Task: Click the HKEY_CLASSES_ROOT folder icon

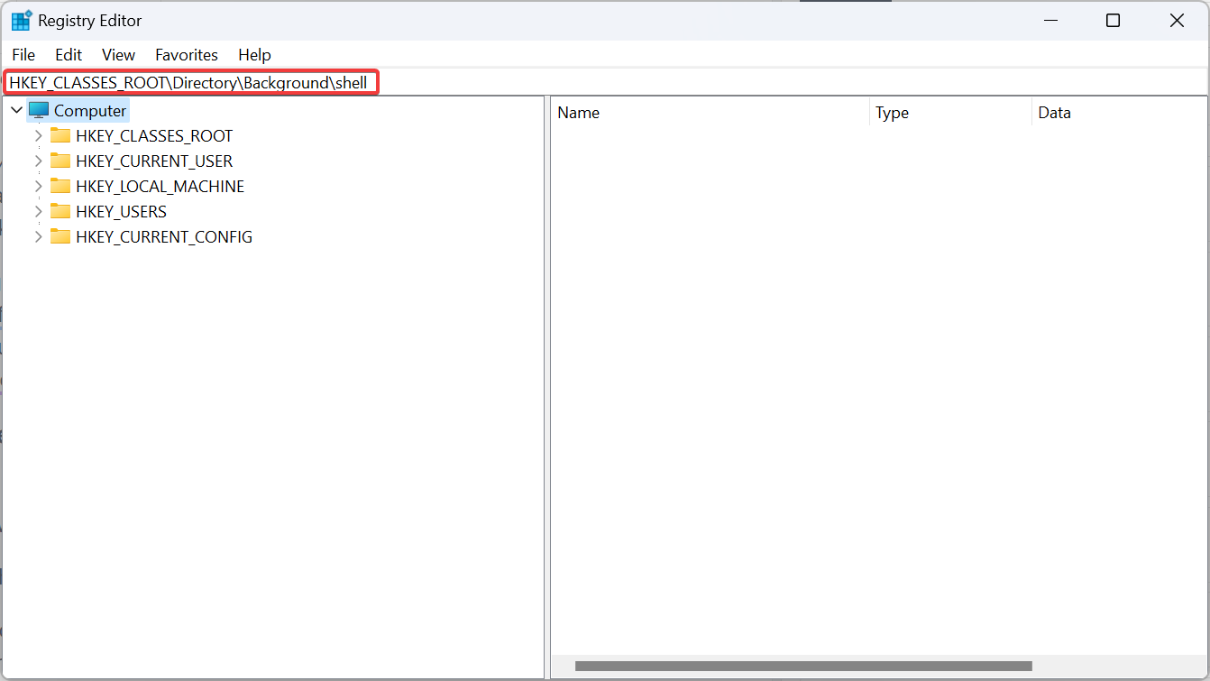Action: click(60, 136)
